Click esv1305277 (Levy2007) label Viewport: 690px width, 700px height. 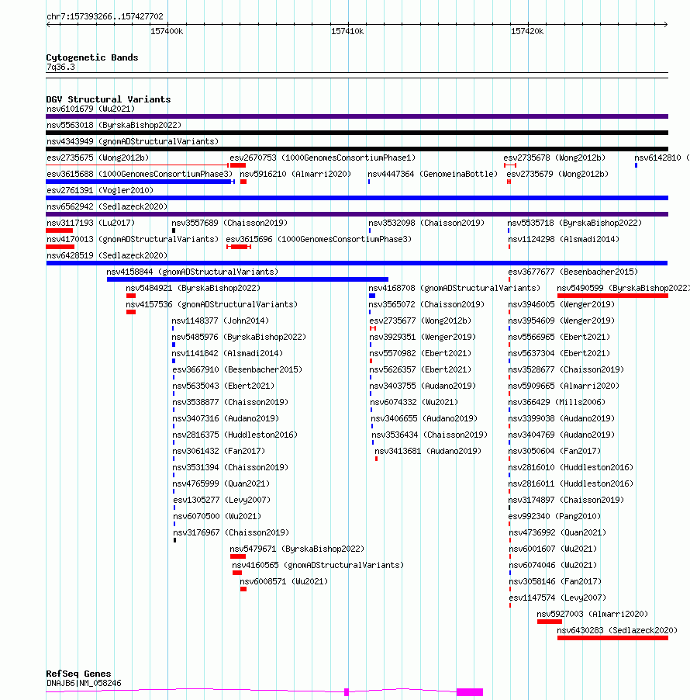point(223,500)
